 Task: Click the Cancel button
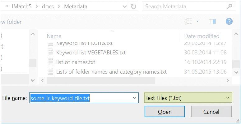(x=211, y=112)
